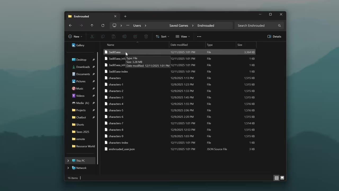The image size is (339, 191).
Task: Unpin Chatbot using its pin icon
Action: [x=93, y=117]
